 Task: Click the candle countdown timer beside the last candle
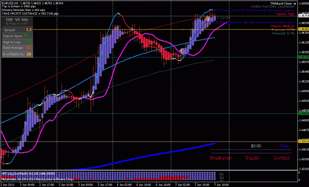pyautogui.click(x=223, y=18)
